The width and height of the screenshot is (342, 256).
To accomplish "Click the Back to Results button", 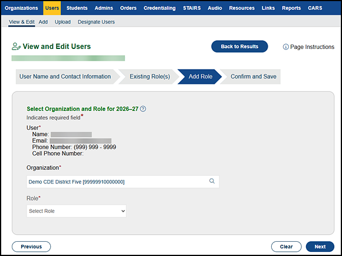I will click(239, 47).
